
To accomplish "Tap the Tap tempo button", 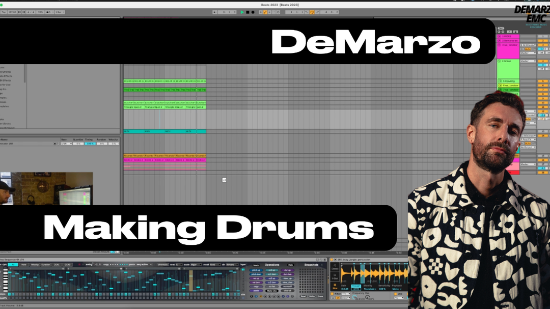I will pos(4,12).
